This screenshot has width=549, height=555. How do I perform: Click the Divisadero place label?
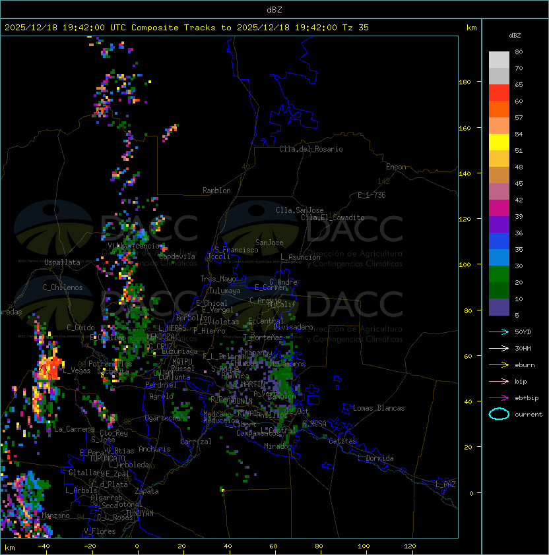click(x=293, y=327)
